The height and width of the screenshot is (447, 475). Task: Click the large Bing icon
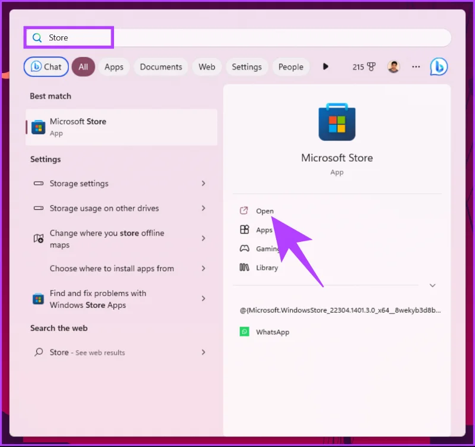point(439,67)
